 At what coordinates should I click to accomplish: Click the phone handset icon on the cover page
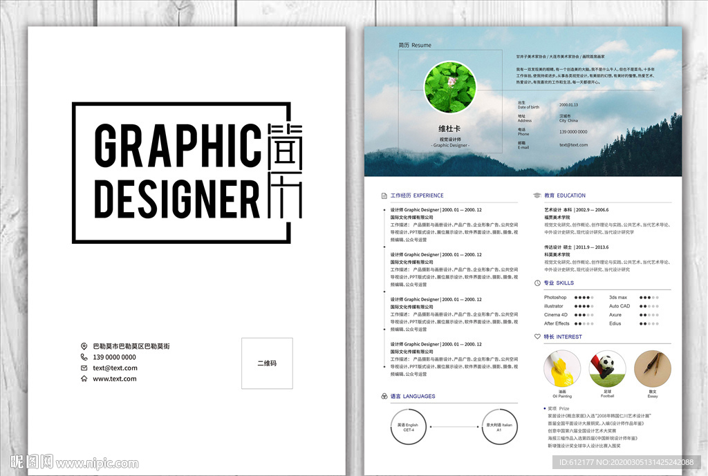click(84, 357)
